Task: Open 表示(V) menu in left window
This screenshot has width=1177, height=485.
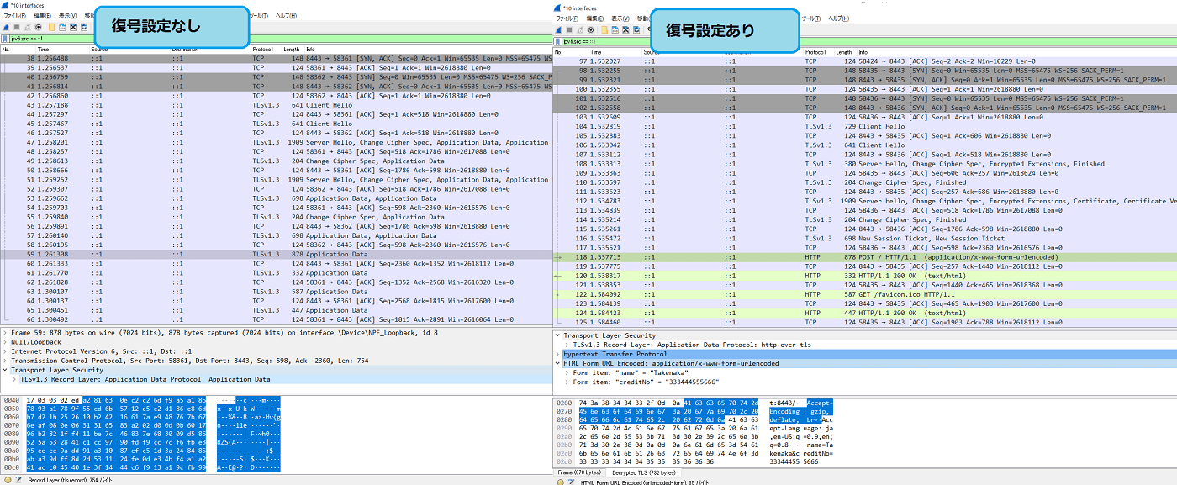Action: (67, 16)
